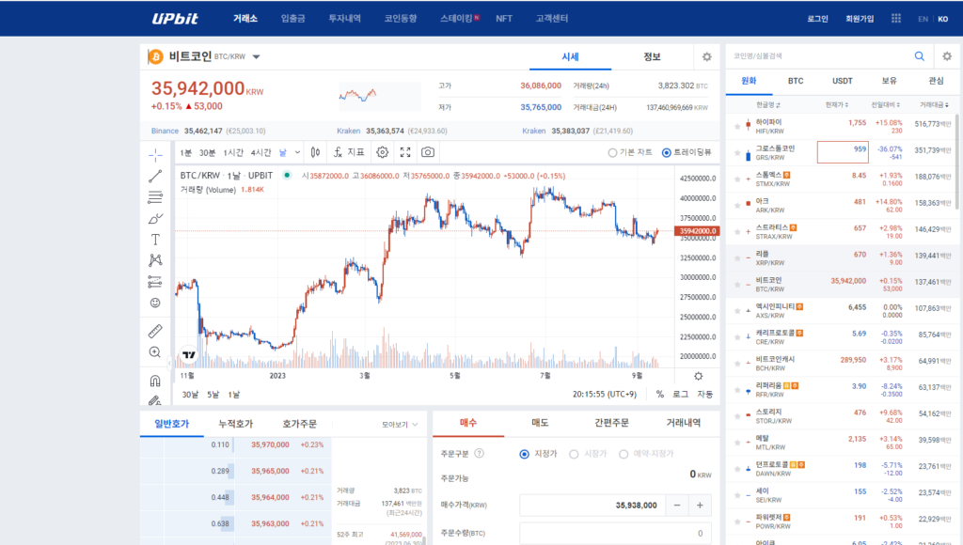Click the 로그인 link
This screenshot has width=963, height=545.
pyautogui.click(x=817, y=19)
